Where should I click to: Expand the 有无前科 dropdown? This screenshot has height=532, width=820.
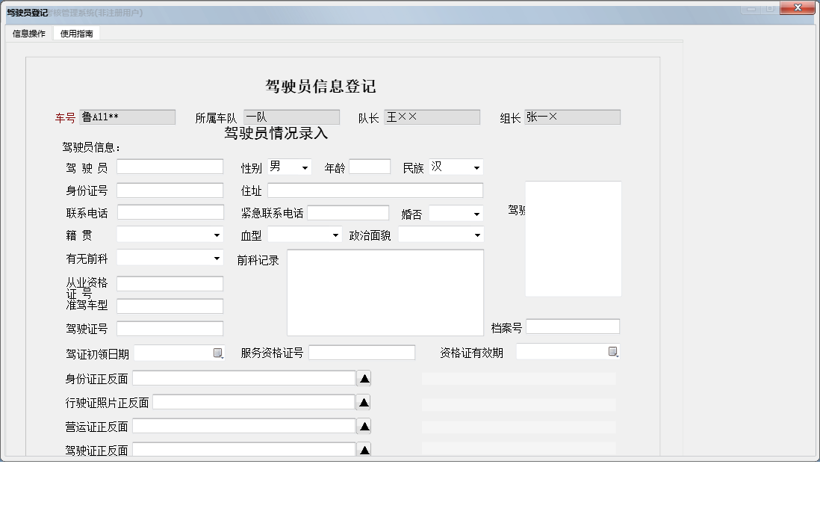tap(218, 258)
